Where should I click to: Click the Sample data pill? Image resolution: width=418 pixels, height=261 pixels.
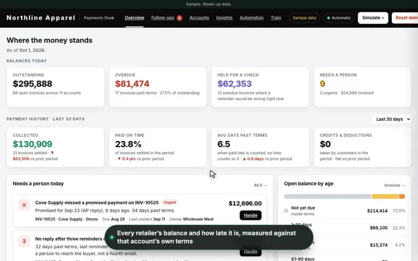click(x=304, y=18)
